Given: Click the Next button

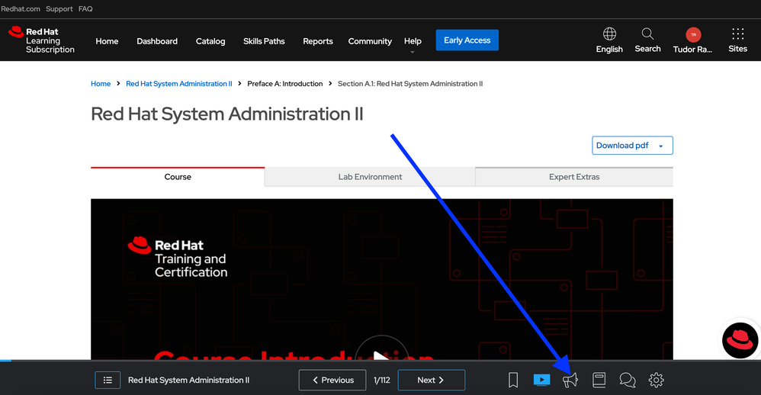Looking at the screenshot, I should click(430, 380).
